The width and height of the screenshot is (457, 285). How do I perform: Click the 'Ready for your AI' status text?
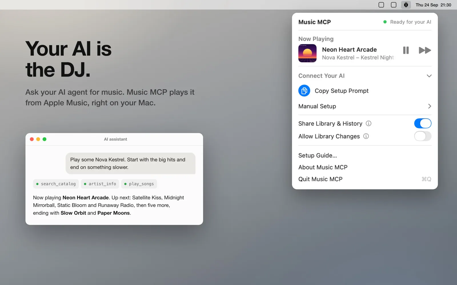coord(410,22)
